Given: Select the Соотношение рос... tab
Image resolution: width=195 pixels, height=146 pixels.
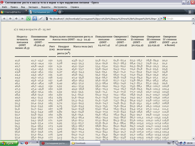Looking at the screenshot, I should pos(43,12).
